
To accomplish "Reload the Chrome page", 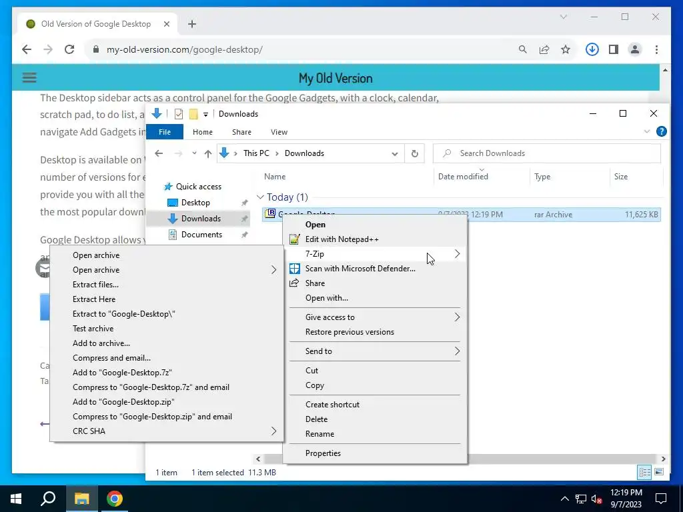I will (69, 49).
